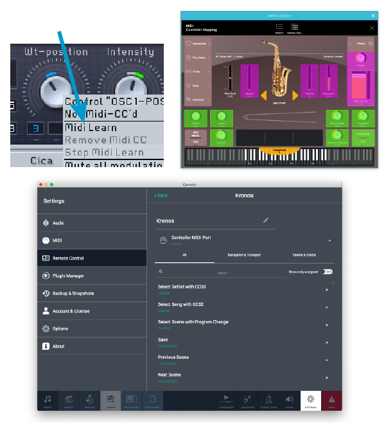
Task: Open Keyboards icon in bottom bar
Action: pos(132,401)
